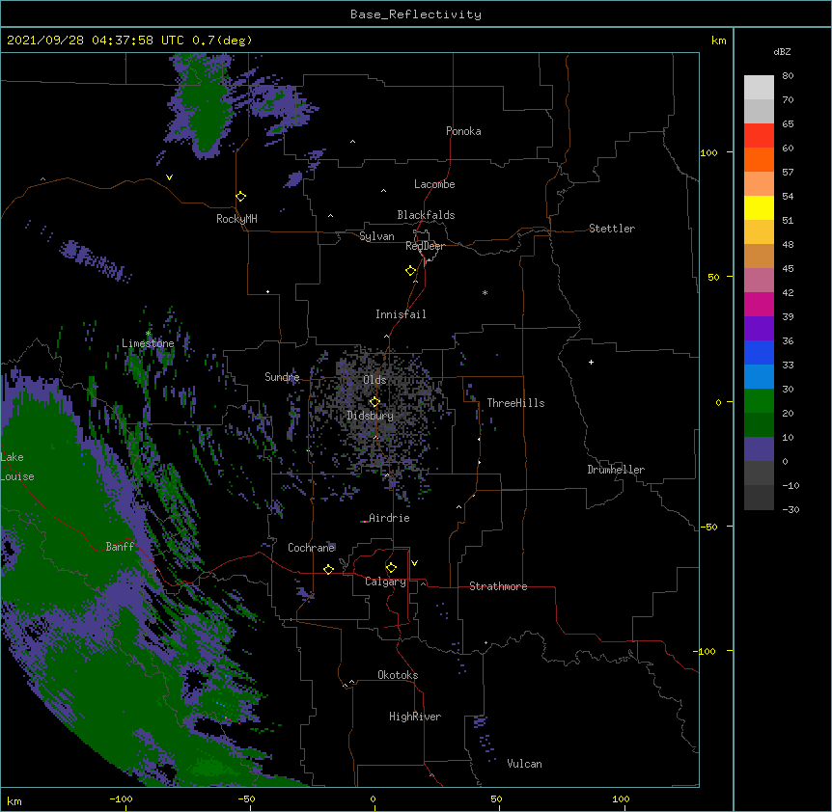Click the Drumheller city label
This screenshot has width=832, height=812.
[x=616, y=470]
